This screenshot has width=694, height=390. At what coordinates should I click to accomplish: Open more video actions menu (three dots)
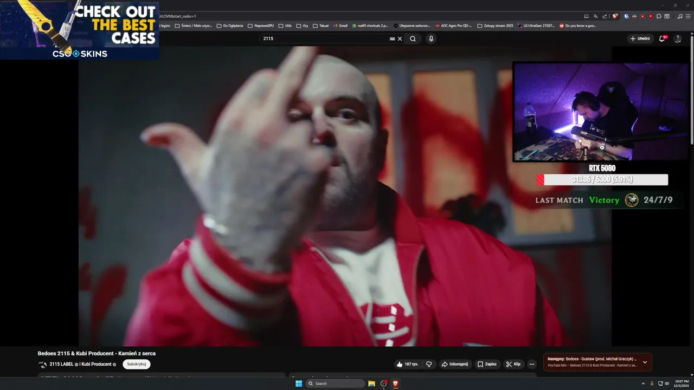pyautogui.click(x=532, y=364)
